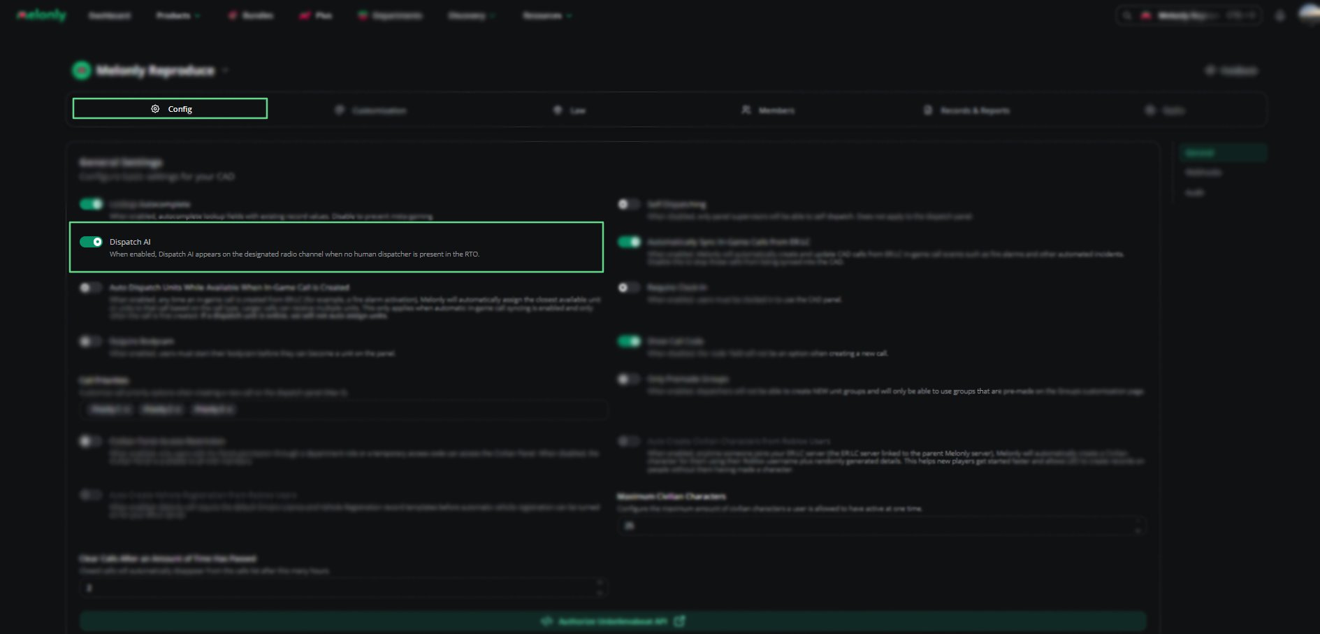Click the gear icon on the Config tab
This screenshot has width=1320, height=634.
(155, 109)
